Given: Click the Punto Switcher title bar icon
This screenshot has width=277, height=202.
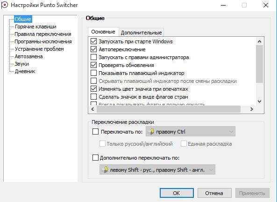Looking at the screenshot, I should click(4, 5).
